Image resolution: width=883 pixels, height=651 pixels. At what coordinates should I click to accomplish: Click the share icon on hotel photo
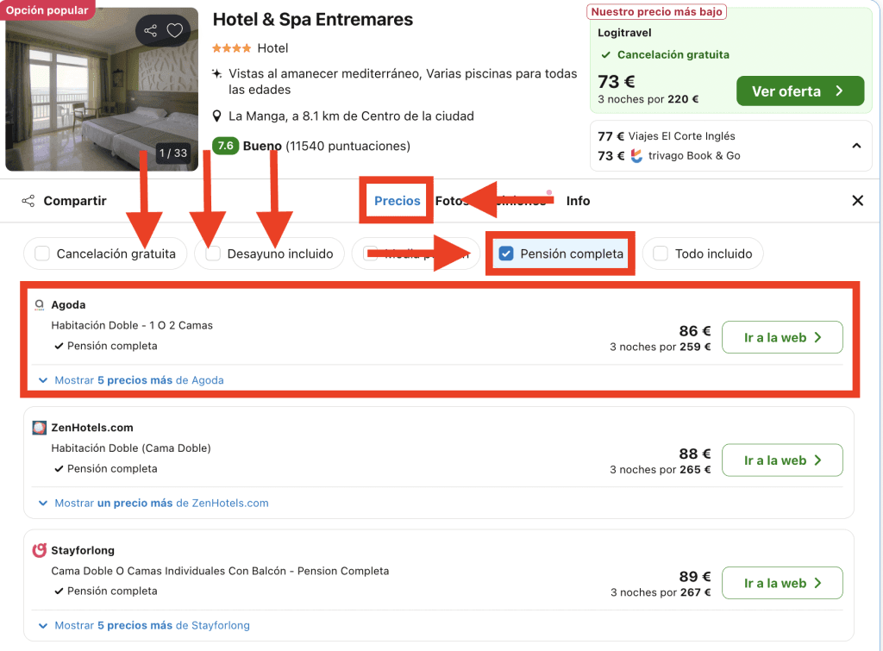coord(151,31)
